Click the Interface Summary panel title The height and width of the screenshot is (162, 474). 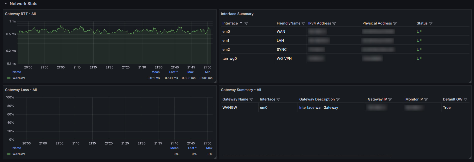(x=237, y=14)
